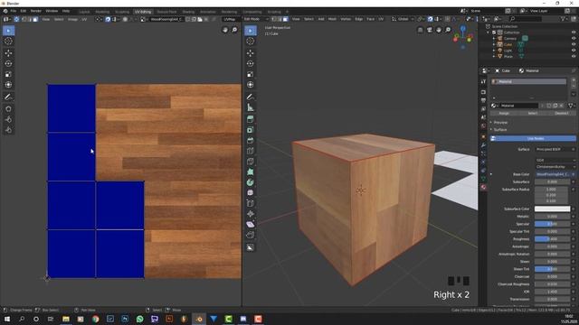Select the Spin tool
Screen dimensions: 579x325
coord(251,182)
